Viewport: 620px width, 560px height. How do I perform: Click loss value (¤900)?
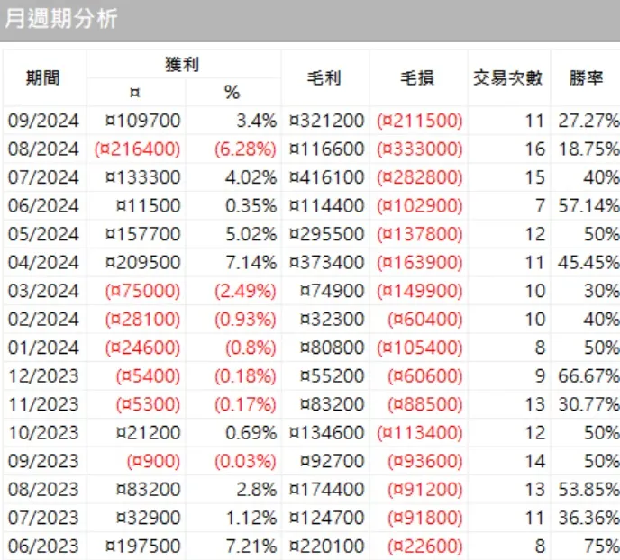[x=154, y=461]
